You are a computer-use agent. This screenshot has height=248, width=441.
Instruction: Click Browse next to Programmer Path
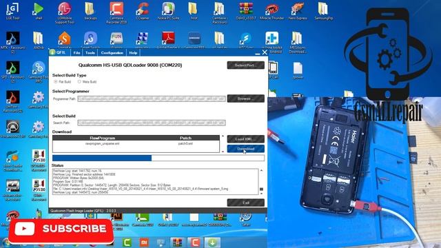coord(246,99)
